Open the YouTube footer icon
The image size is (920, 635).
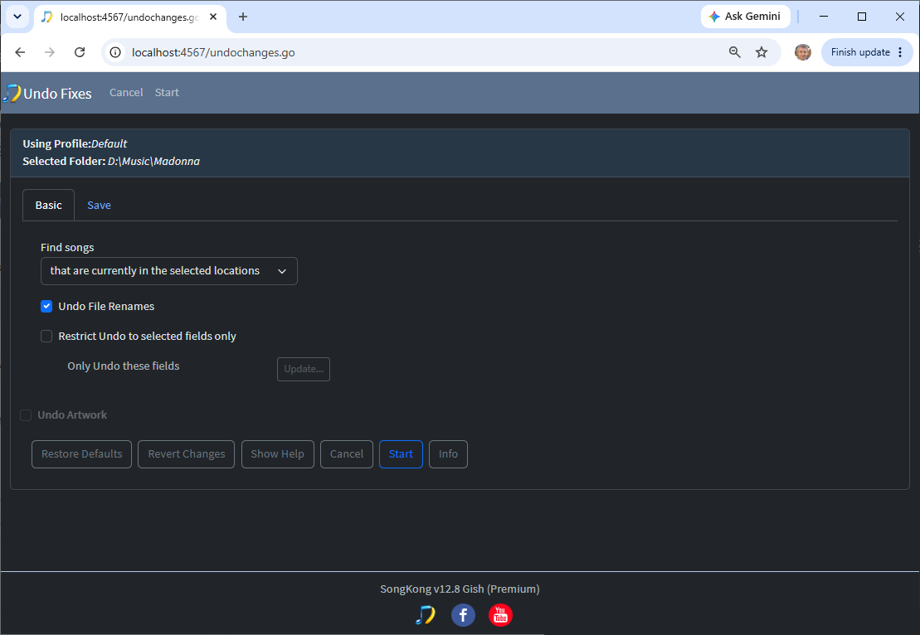[500, 615]
